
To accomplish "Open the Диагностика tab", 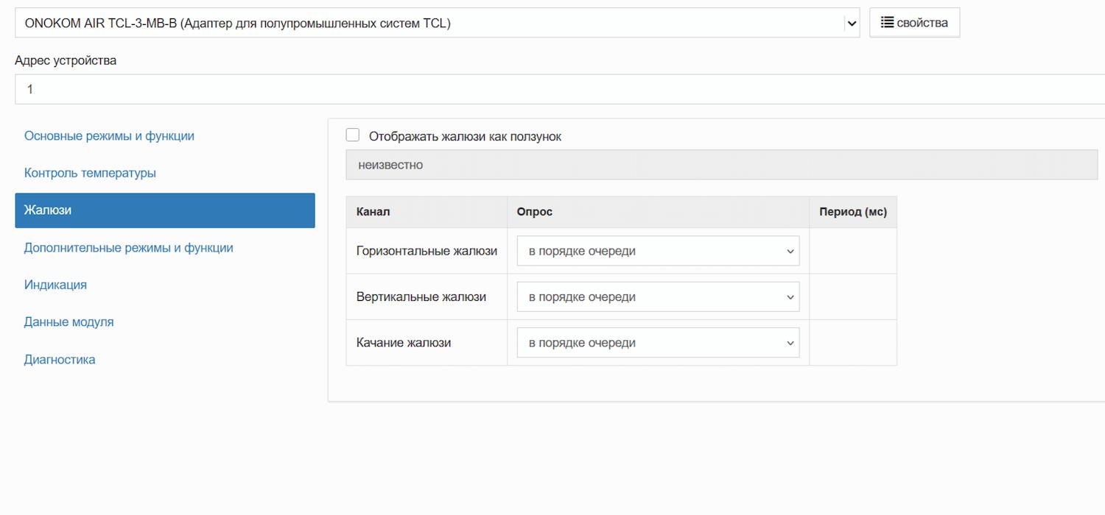I will tap(60, 360).
